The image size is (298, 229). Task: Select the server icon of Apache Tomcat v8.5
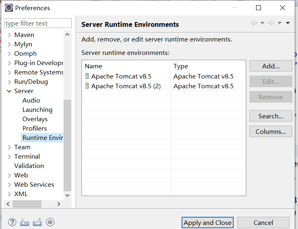87,76
